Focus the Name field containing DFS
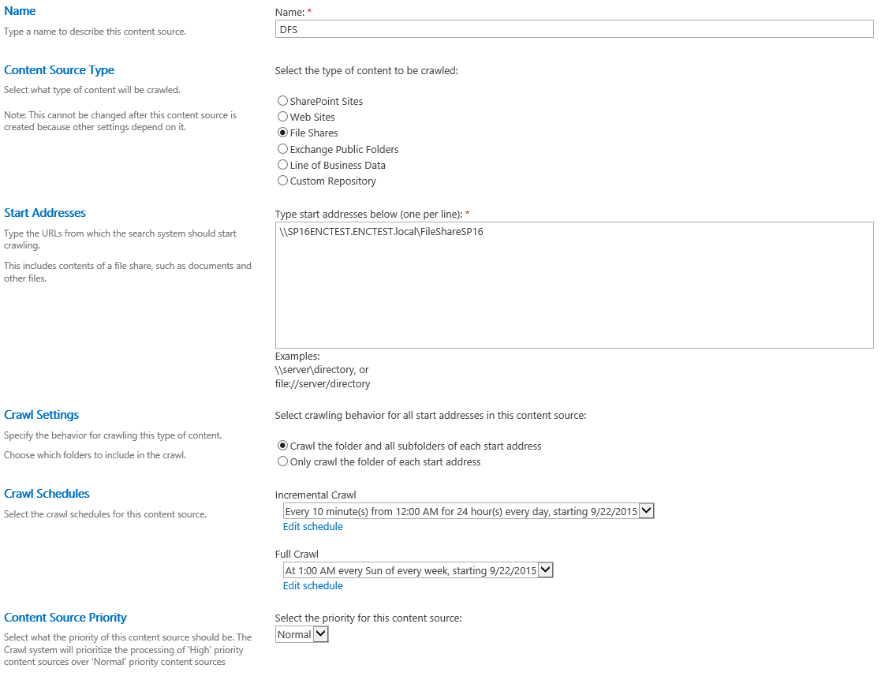Screen dimensions: 885x676 (574, 29)
